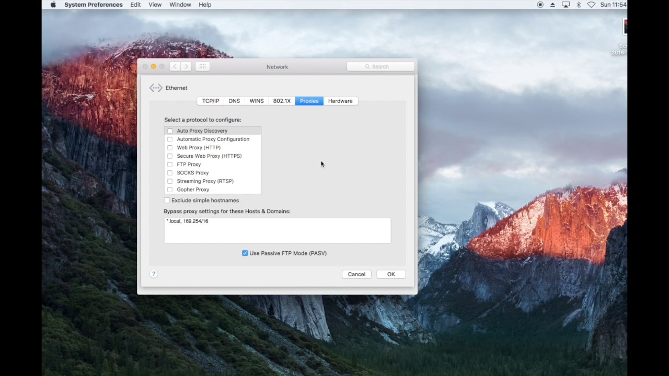
Task: Open the help question mark button
Action: pyautogui.click(x=154, y=274)
